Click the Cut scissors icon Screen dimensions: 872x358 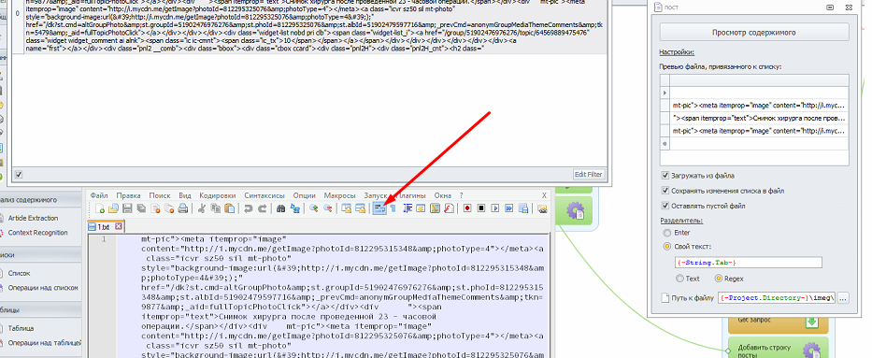(x=201, y=208)
